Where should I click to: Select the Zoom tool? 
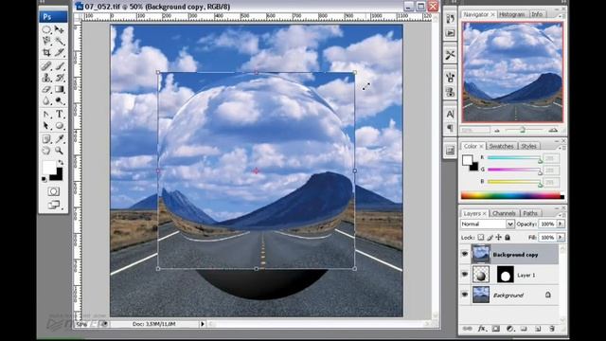tap(59, 151)
